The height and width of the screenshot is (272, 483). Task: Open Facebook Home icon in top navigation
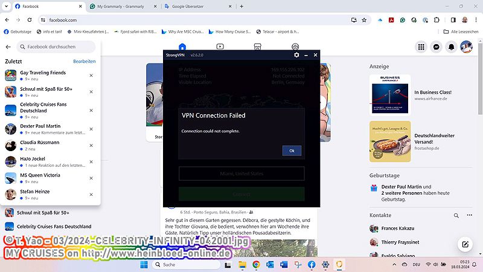click(182, 47)
